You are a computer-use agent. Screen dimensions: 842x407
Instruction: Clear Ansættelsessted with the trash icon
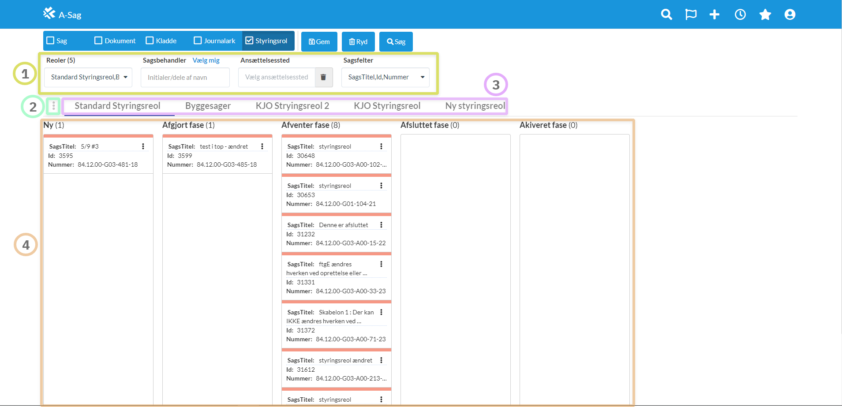click(323, 77)
